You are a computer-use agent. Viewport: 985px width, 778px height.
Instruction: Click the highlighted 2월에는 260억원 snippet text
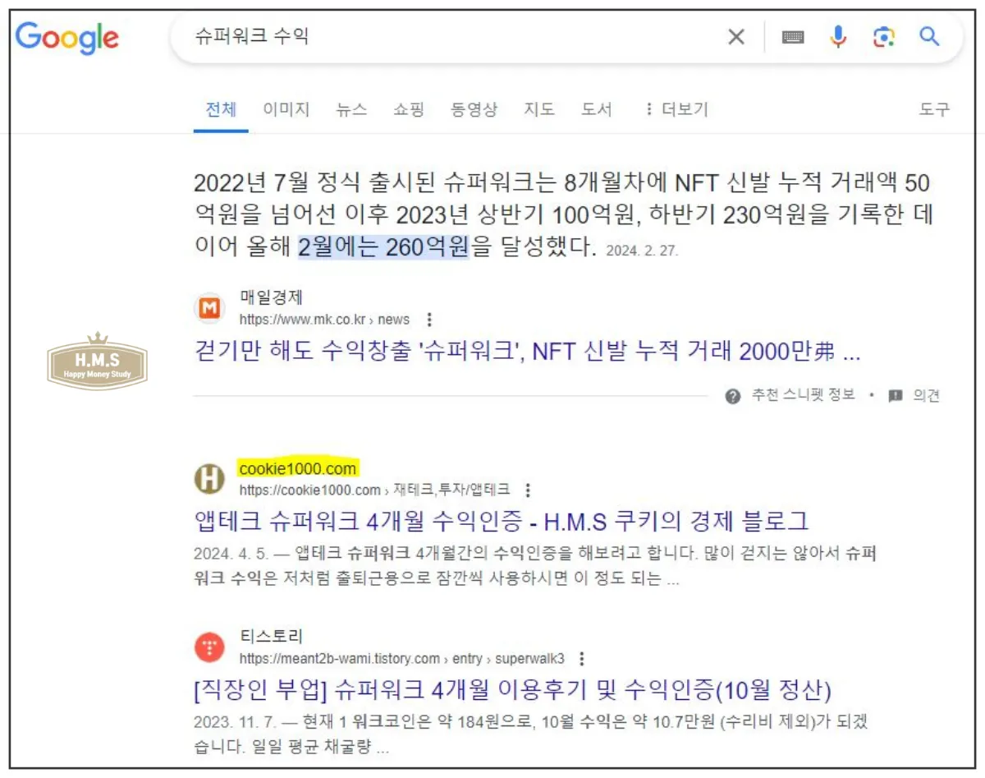[383, 246]
